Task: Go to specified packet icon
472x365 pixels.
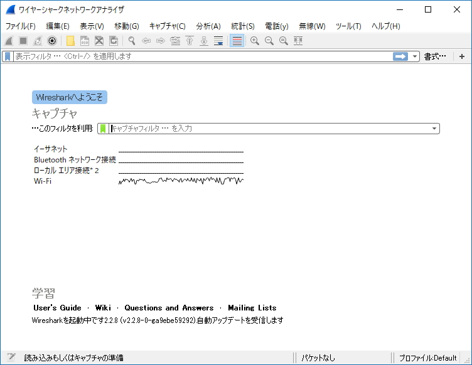Action: [175, 41]
